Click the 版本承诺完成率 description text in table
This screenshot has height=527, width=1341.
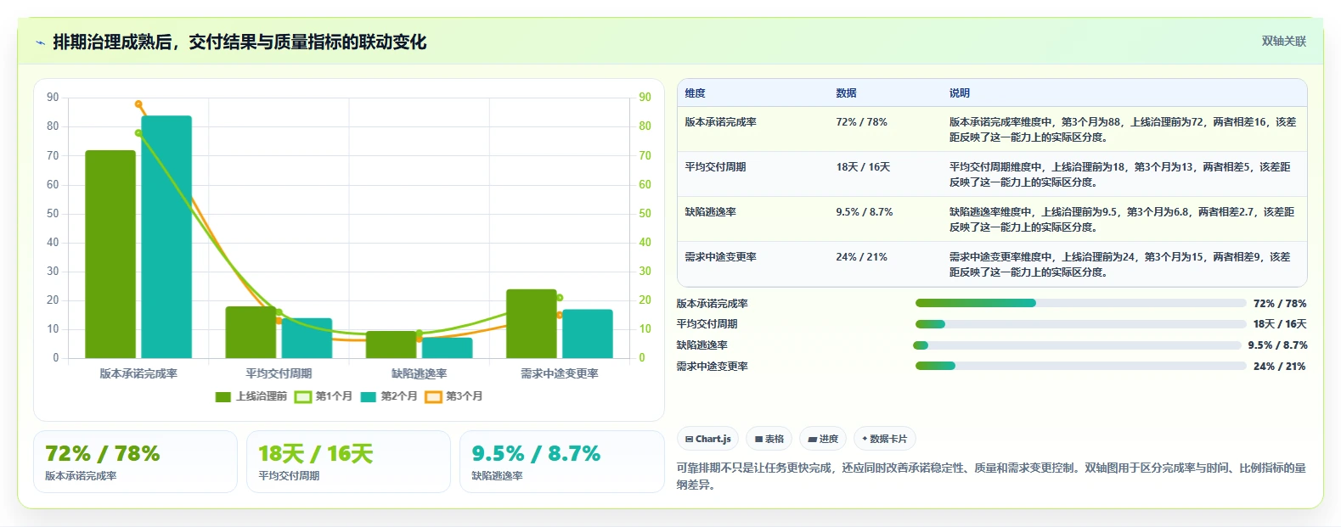coord(1123,130)
